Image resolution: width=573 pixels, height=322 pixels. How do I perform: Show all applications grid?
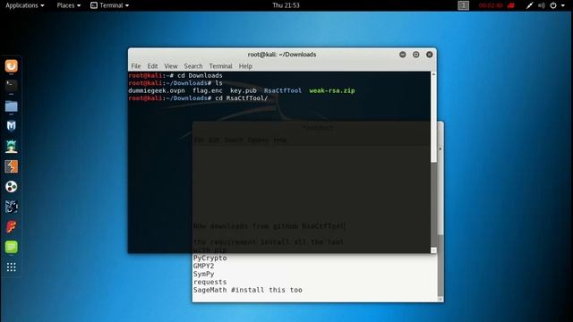[12, 267]
